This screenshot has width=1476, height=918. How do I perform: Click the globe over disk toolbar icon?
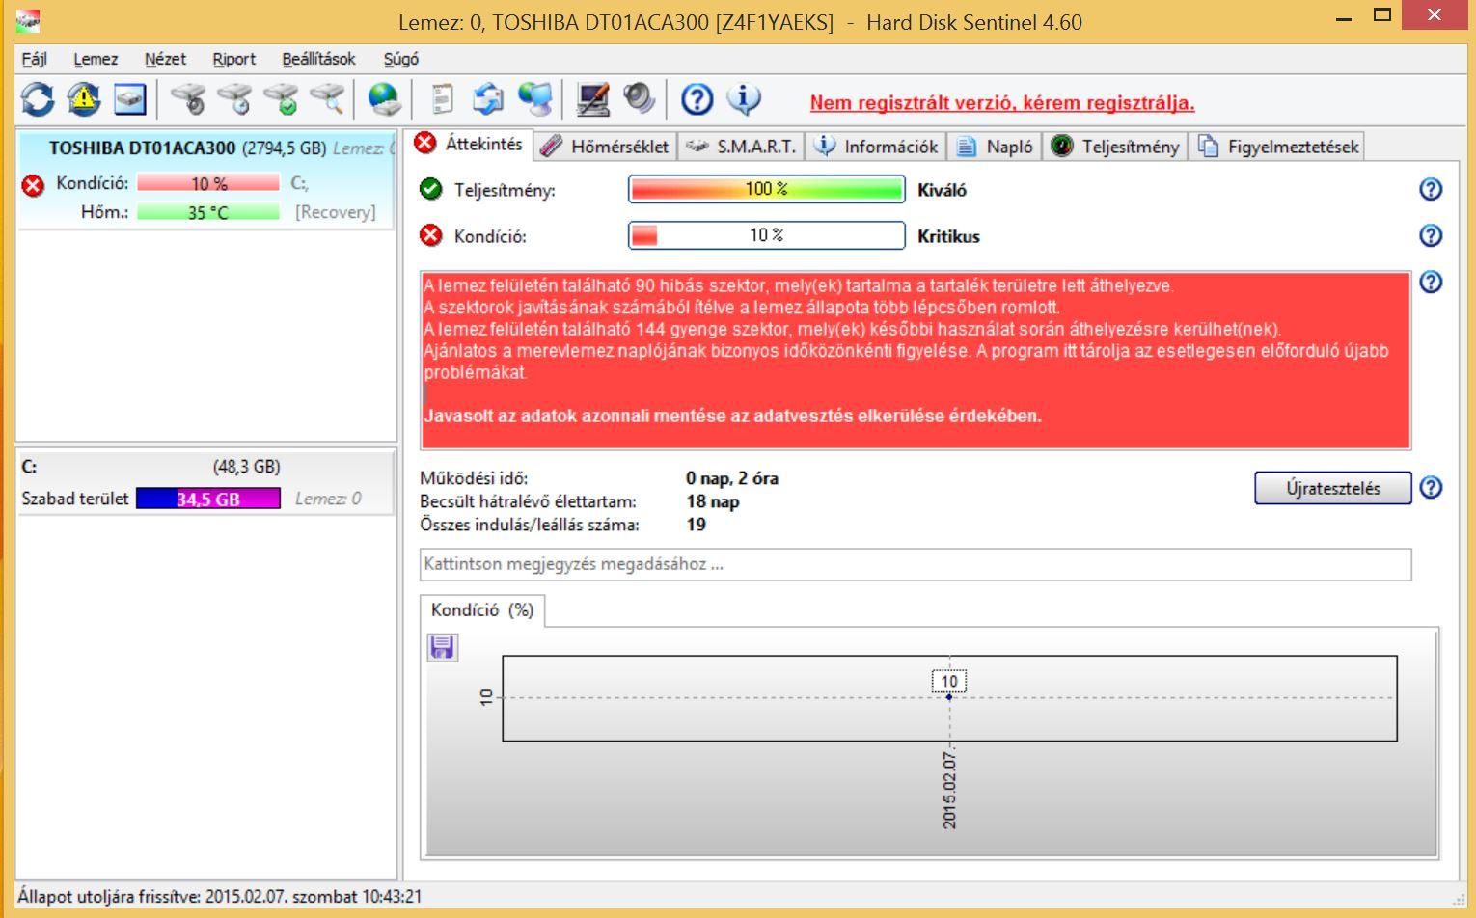[385, 98]
